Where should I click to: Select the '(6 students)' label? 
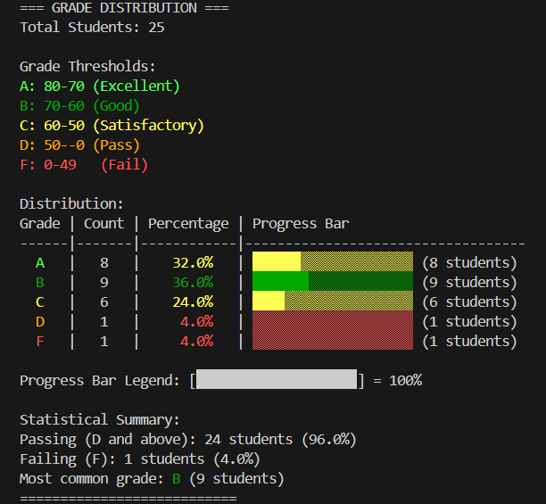(x=469, y=302)
